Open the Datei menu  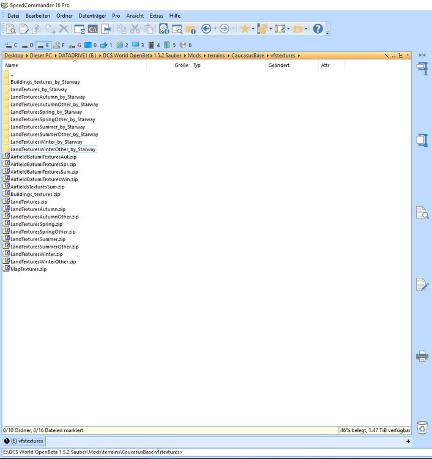coord(13,16)
